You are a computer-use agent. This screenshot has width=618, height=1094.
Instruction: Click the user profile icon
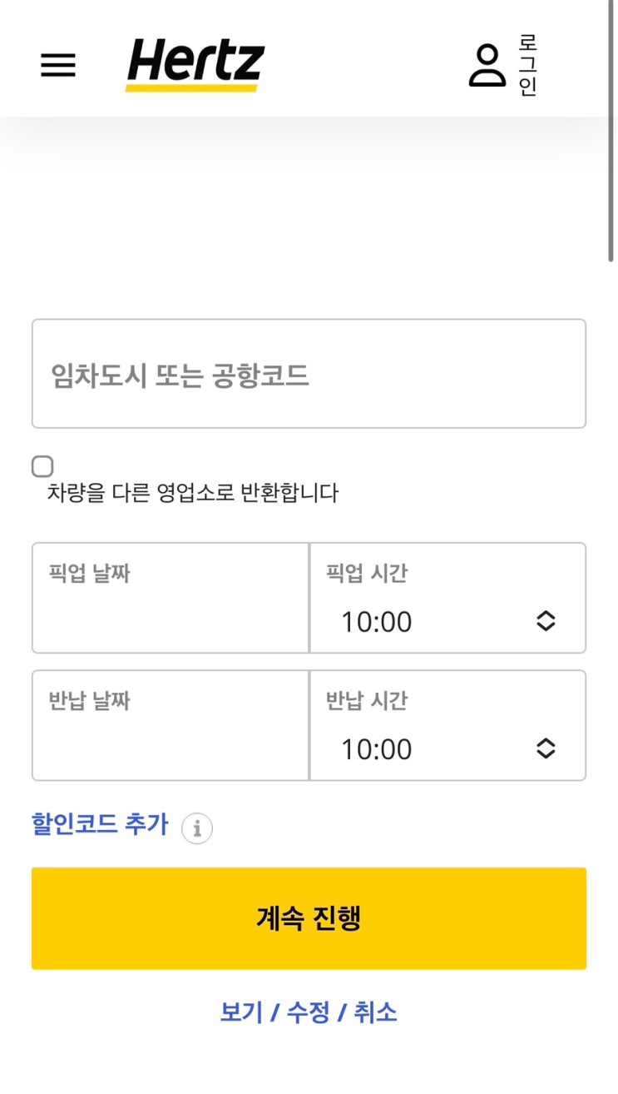(x=487, y=65)
